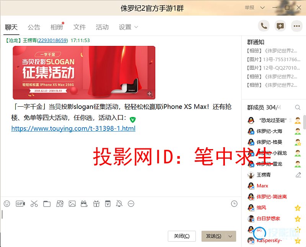Open the GIF recording tool
The image size is (306, 247).
tap(20, 204)
